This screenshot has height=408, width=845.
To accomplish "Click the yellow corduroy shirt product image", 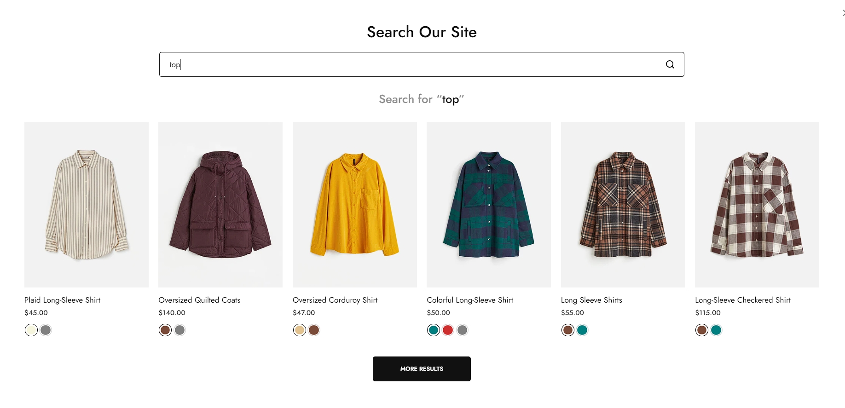I will [354, 205].
